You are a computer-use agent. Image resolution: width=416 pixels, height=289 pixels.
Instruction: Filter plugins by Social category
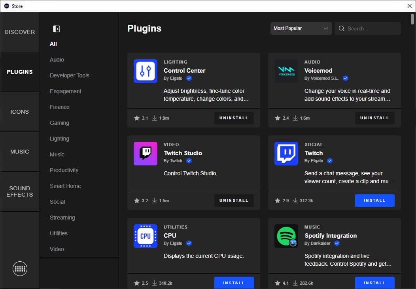click(57, 202)
